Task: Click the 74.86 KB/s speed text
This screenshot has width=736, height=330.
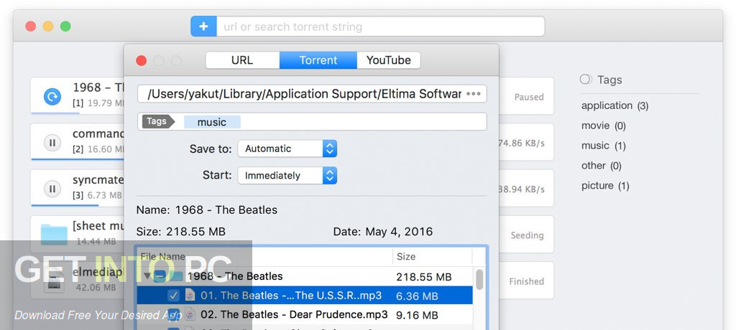Action: (x=521, y=143)
